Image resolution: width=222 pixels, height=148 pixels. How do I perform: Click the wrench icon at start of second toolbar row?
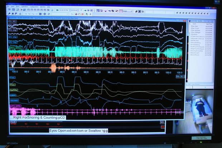(9, 14)
